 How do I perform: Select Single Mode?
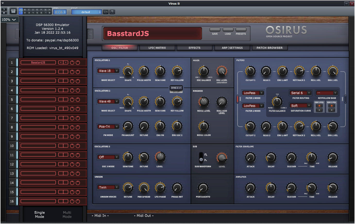click(39, 214)
